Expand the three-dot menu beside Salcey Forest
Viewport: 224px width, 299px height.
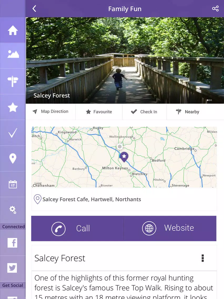(x=203, y=258)
